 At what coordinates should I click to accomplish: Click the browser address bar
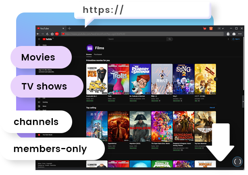coord(142,34)
